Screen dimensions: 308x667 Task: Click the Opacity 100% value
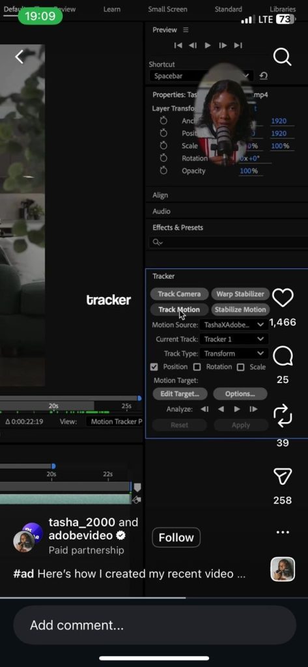click(249, 171)
